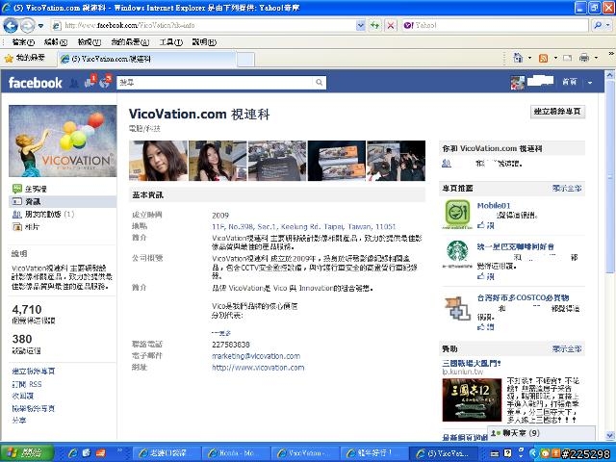Open Facebook friend requests icon
Screen dimensions: 616x462
[73, 83]
